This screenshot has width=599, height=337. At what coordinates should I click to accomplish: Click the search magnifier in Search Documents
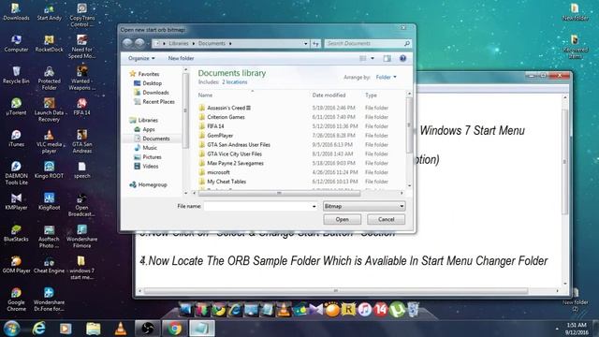tap(407, 44)
